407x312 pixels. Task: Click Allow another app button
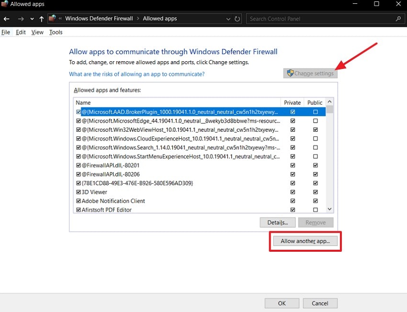click(305, 241)
